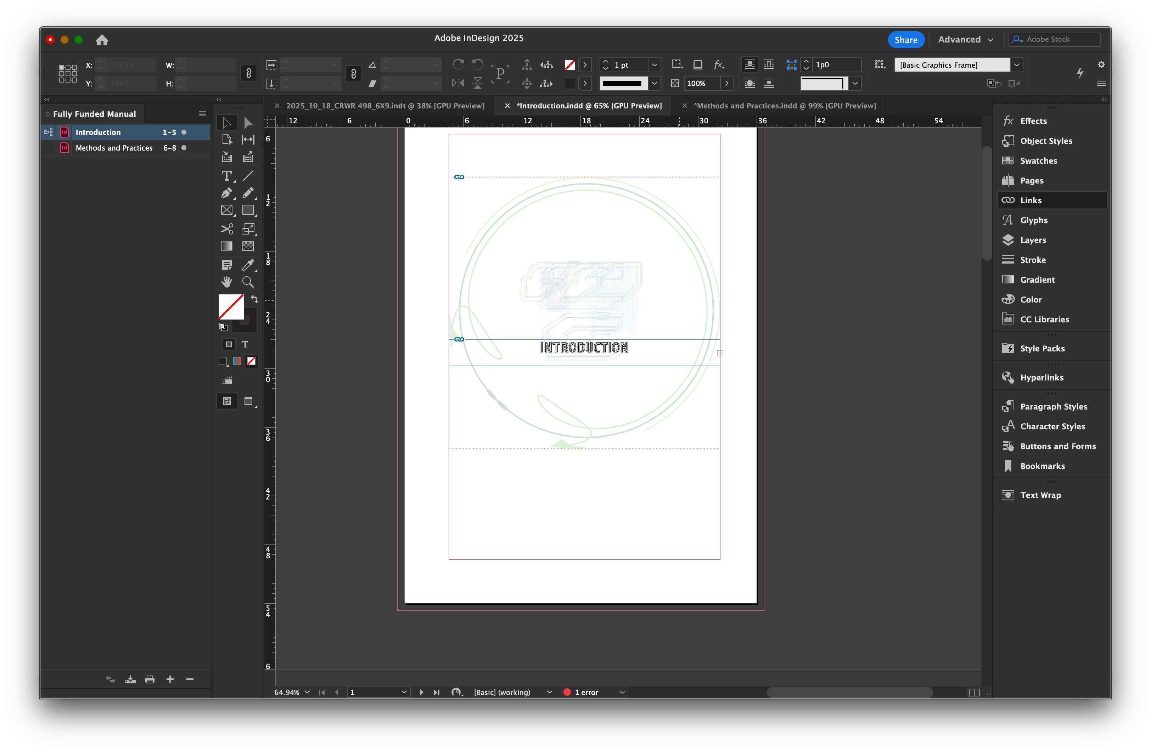Viewport: 1151px width, 751px height.
Task: Toggle style source indicator next to Introduction
Action: (48, 132)
